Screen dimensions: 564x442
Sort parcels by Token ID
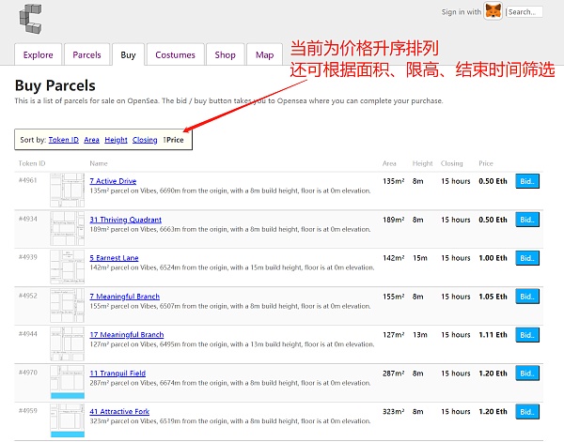tap(63, 140)
